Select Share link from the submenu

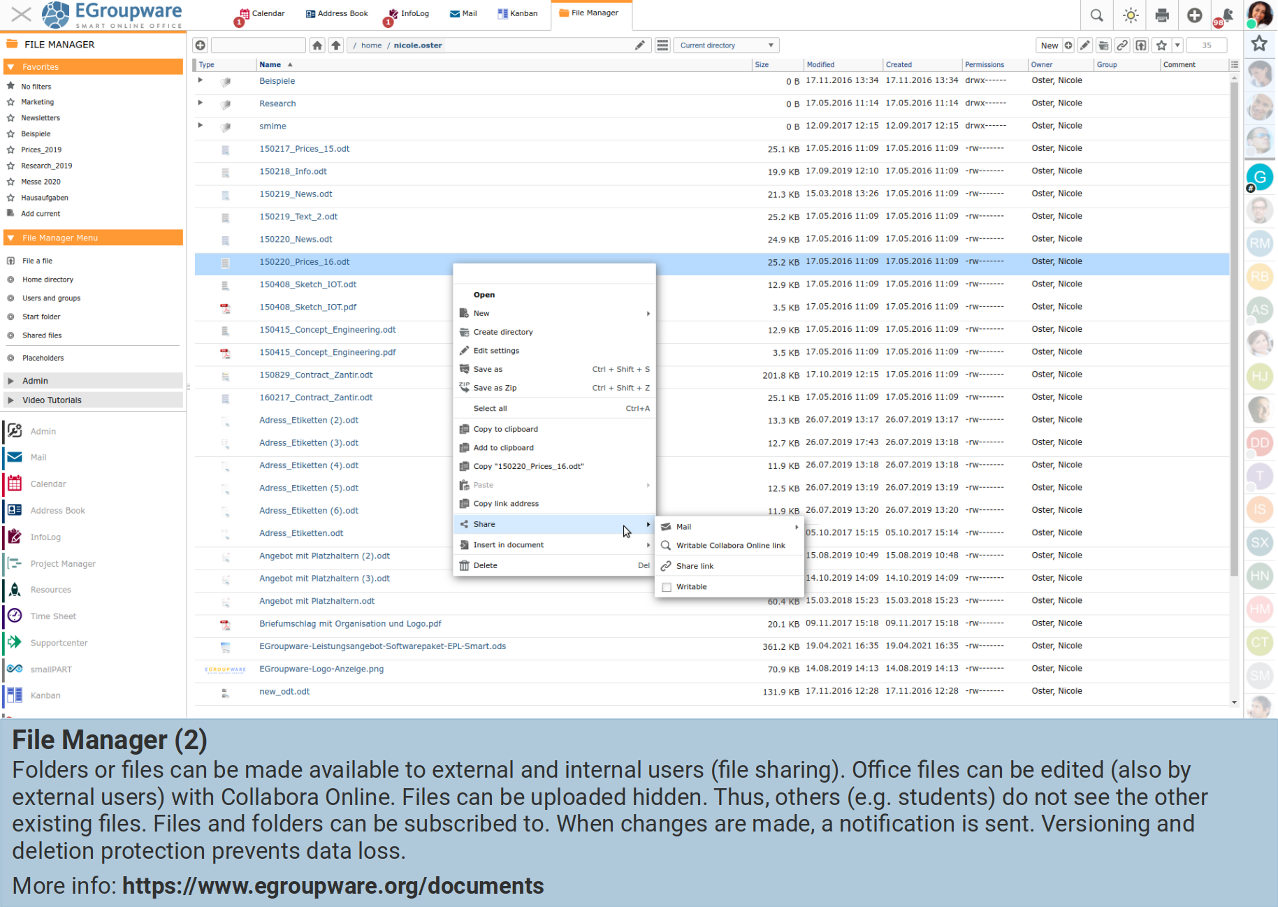point(695,566)
